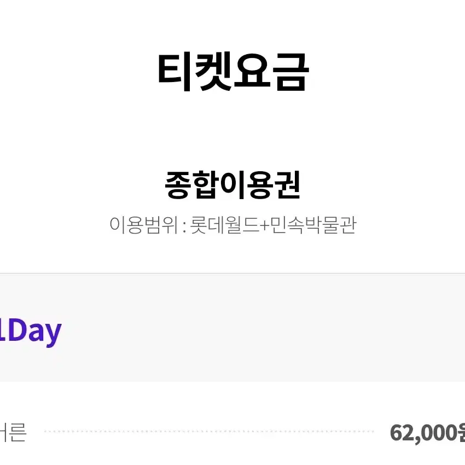465x465 pixels.
Task: Click the 62,000원 adult price
Action: [x=427, y=433]
